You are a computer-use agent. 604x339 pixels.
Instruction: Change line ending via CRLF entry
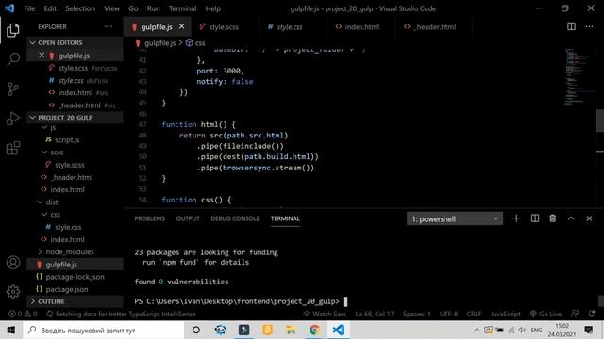(474, 314)
